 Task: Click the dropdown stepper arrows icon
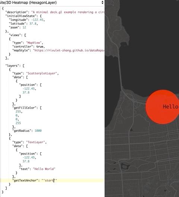pos(103,2)
